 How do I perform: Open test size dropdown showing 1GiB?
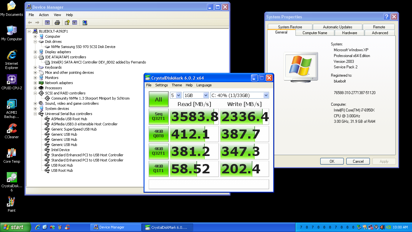pyautogui.click(x=196, y=95)
